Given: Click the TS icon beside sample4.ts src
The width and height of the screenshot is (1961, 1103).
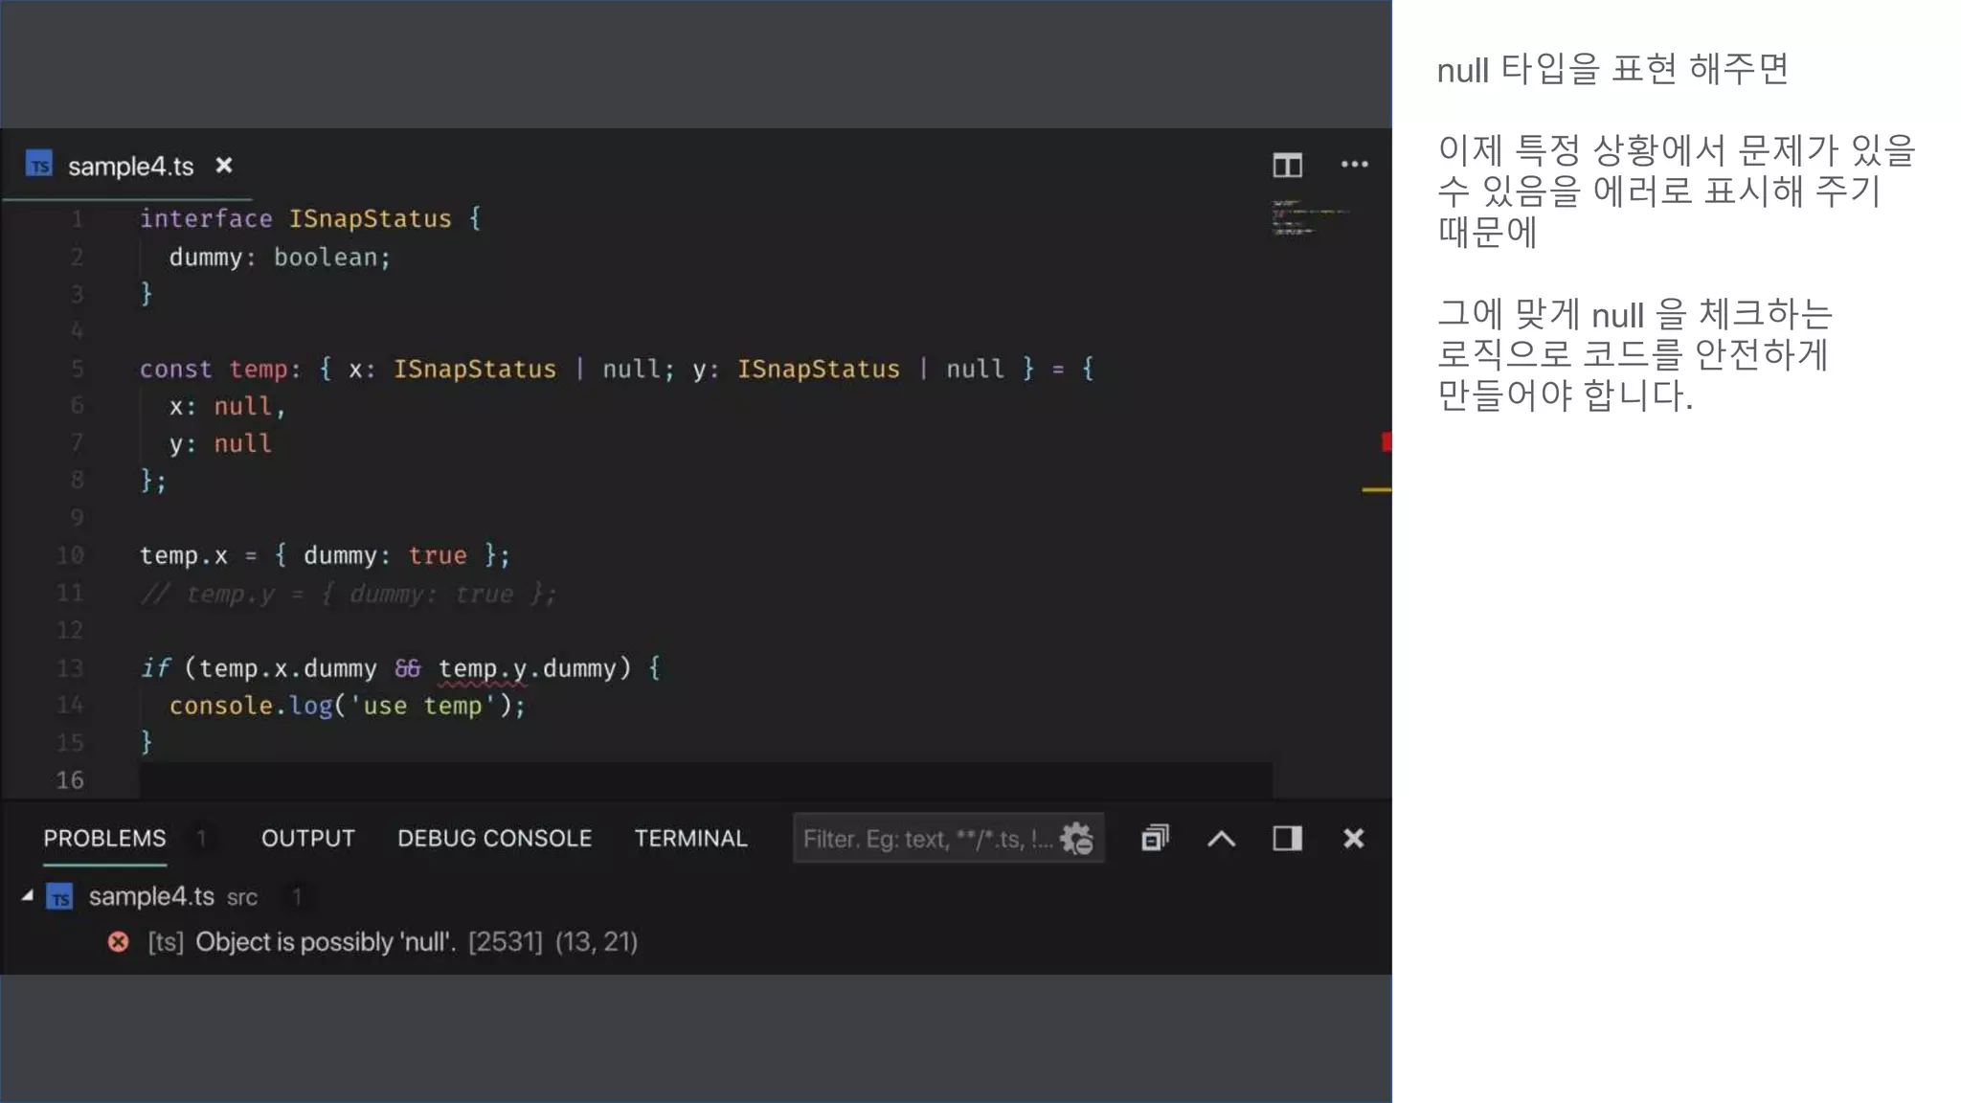Looking at the screenshot, I should [x=60, y=897].
